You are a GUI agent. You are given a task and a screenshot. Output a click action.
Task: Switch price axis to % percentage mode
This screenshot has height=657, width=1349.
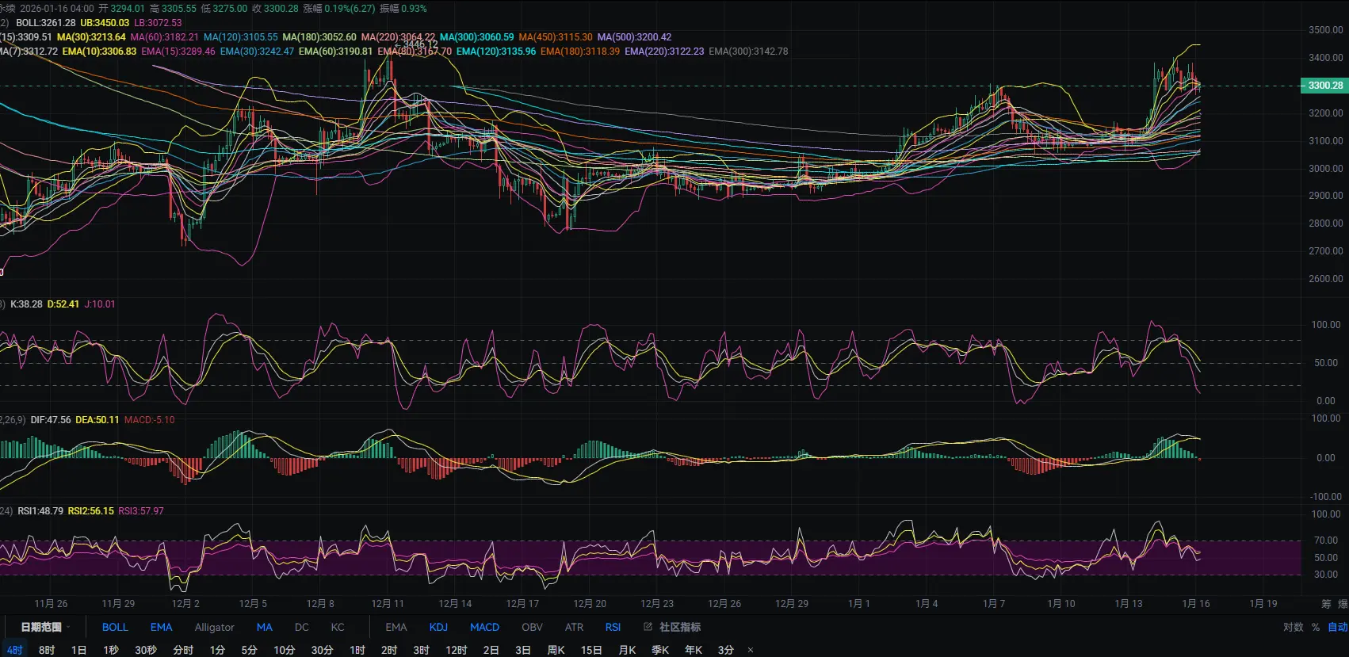(1316, 627)
